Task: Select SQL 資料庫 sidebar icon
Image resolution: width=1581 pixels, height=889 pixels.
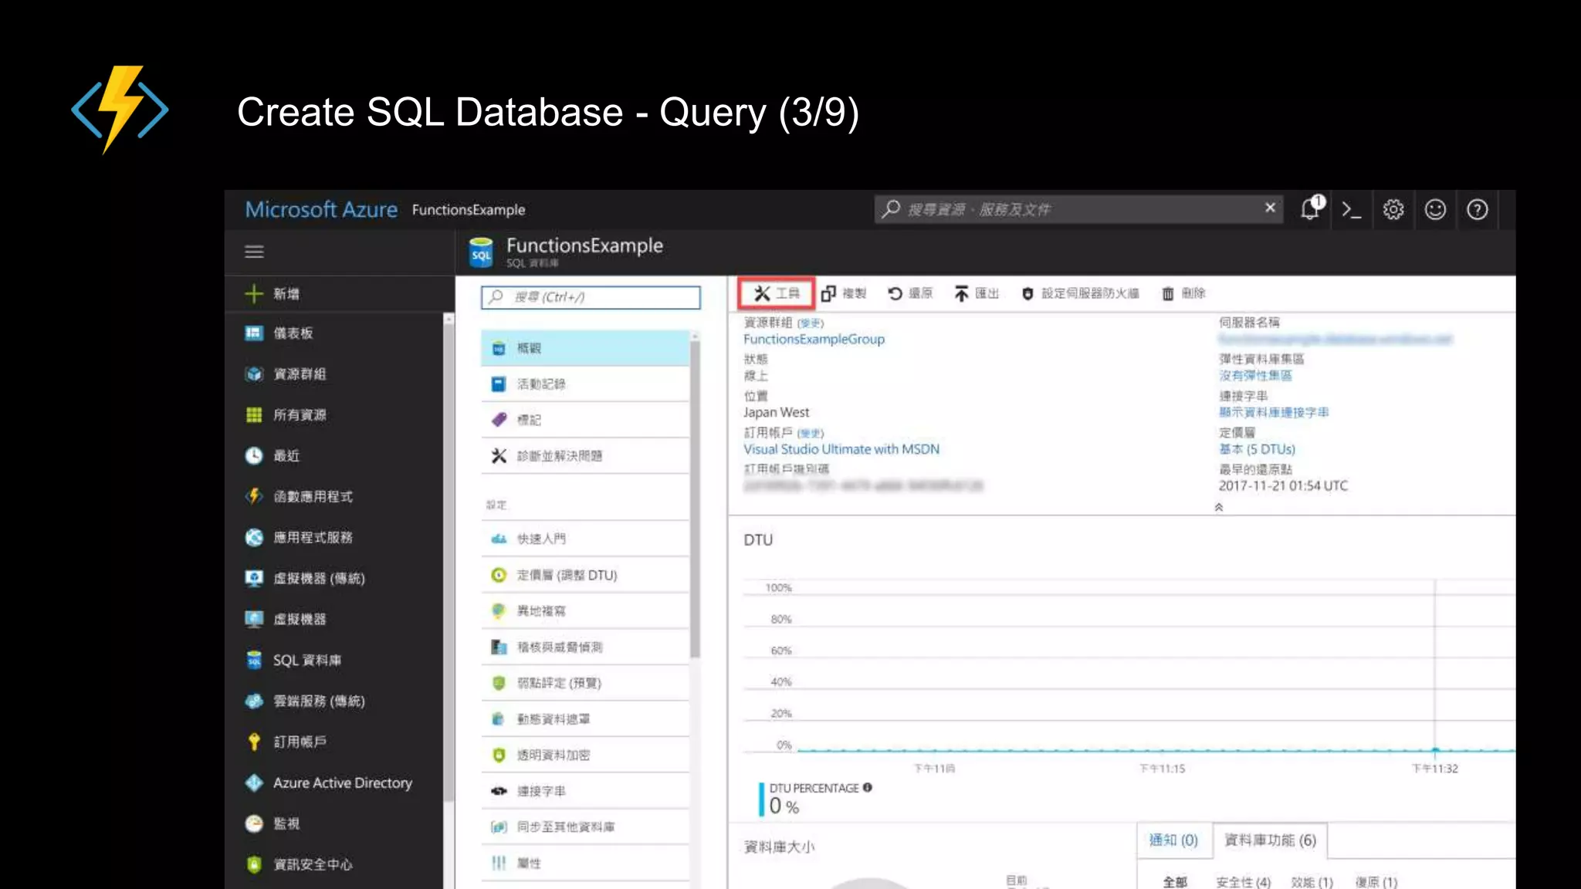Action: [x=254, y=660]
